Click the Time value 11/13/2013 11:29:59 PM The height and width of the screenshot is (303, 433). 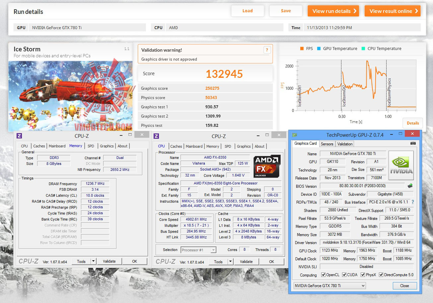pos(329,28)
